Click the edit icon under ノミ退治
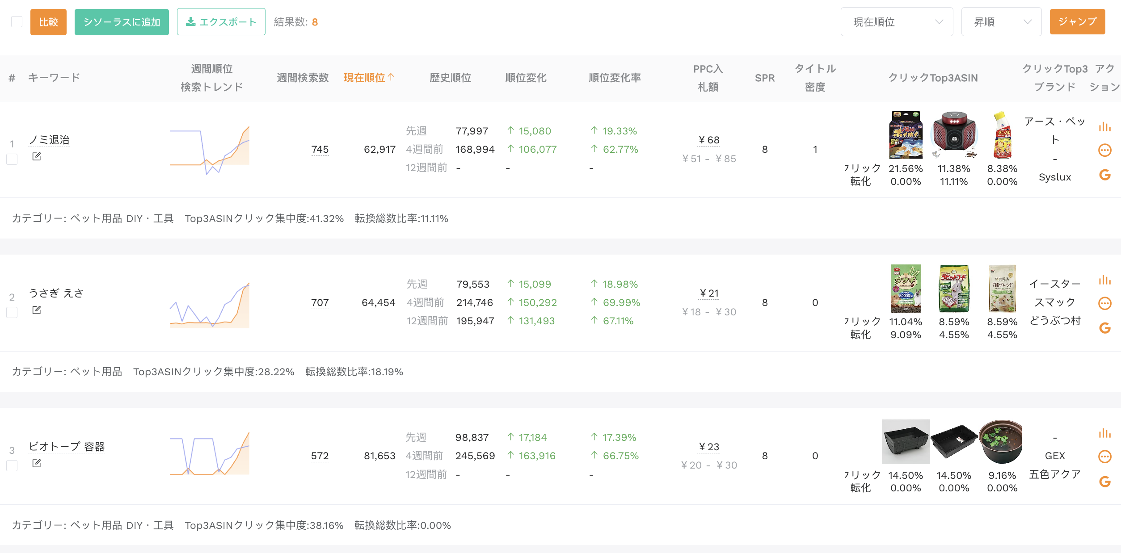 tap(37, 156)
